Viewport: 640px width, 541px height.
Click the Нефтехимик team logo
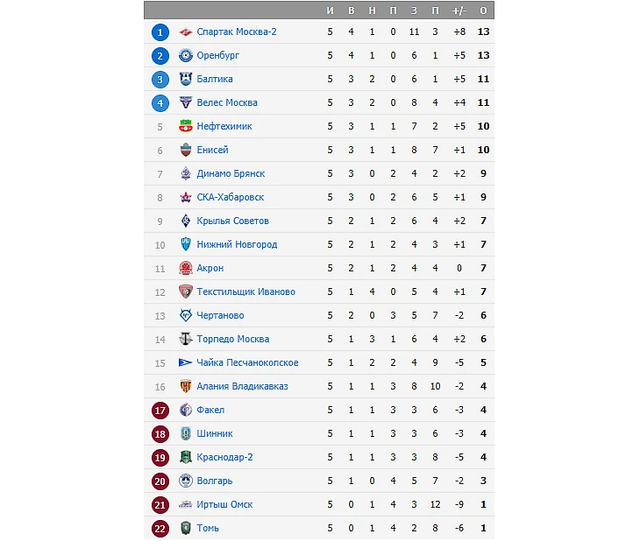(186, 127)
